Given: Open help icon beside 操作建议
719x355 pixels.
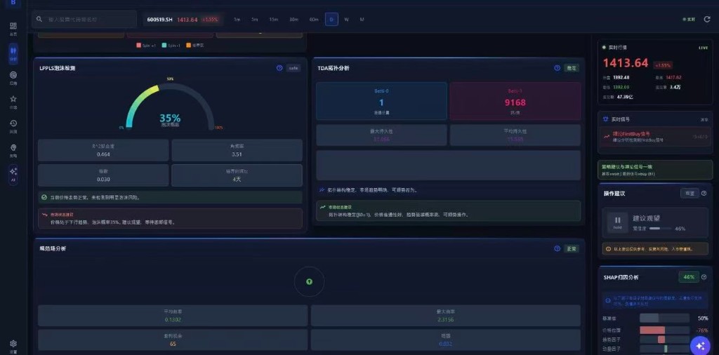Looking at the screenshot, I should pyautogui.click(x=704, y=194).
